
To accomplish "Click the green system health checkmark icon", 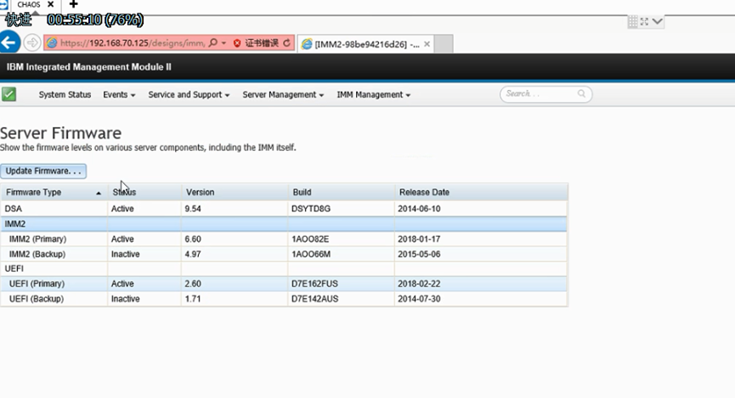I will [x=8, y=94].
